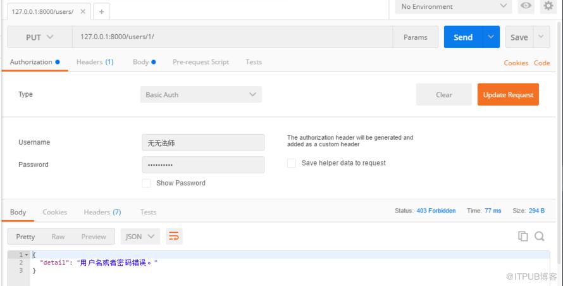This screenshot has height=286, width=563.
Task: Open the request Tests tab
Action: coord(254,62)
